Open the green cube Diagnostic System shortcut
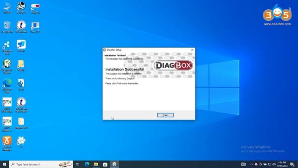This screenshot has width=298, height=168. [x=7, y=66]
